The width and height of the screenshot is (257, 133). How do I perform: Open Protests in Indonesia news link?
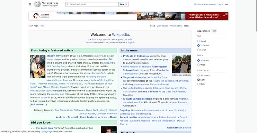point(136,56)
